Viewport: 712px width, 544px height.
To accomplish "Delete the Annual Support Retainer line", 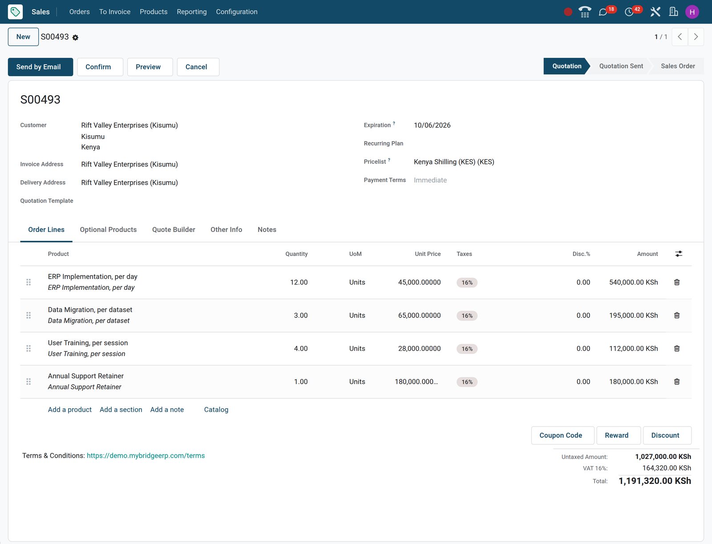I will 677,382.
